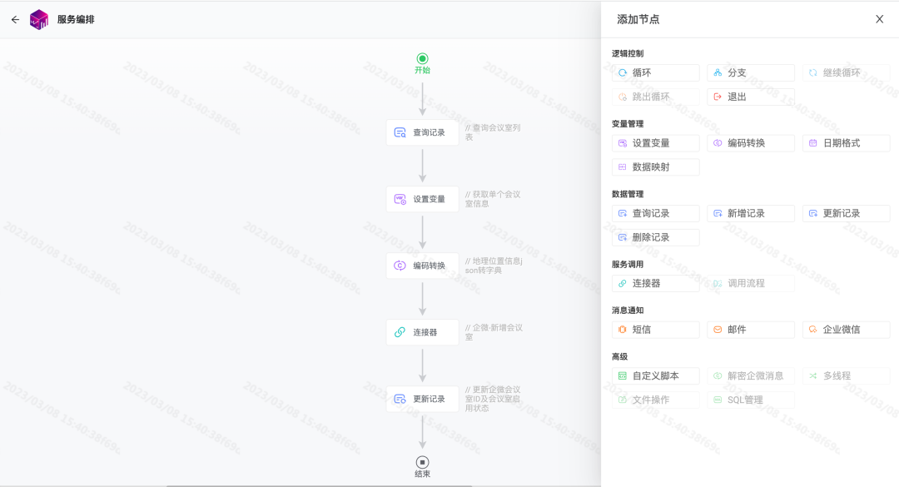Select the 编码转换 flow node
The height and width of the screenshot is (487, 899).
[423, 266]
